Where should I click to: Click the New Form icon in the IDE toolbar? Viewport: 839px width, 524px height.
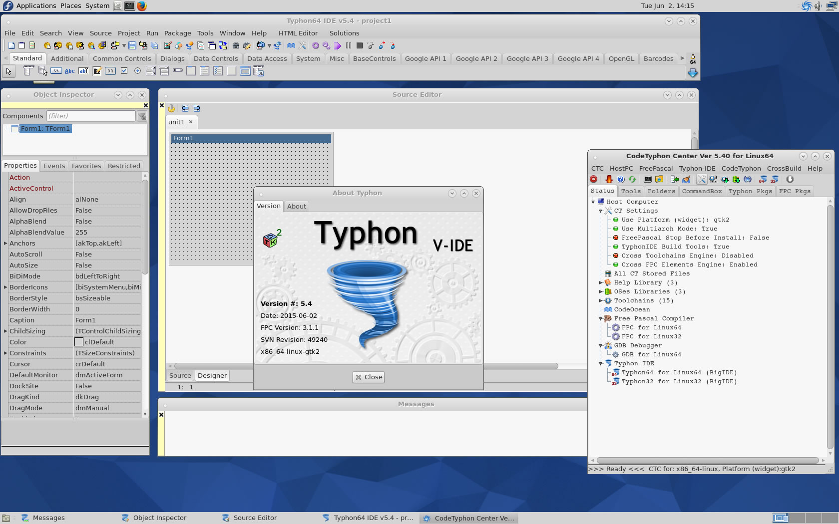point(21,45)
